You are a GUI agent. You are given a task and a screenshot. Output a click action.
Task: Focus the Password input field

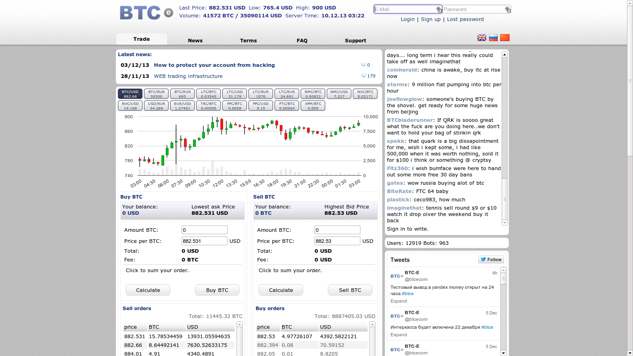tap(477, 9)
